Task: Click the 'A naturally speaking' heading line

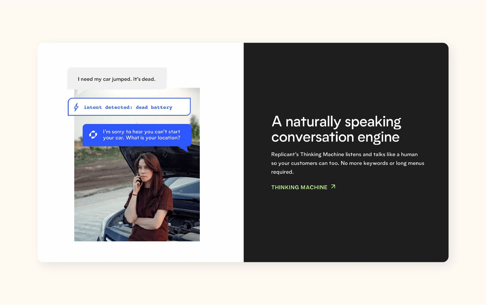Action: [336, 122]
